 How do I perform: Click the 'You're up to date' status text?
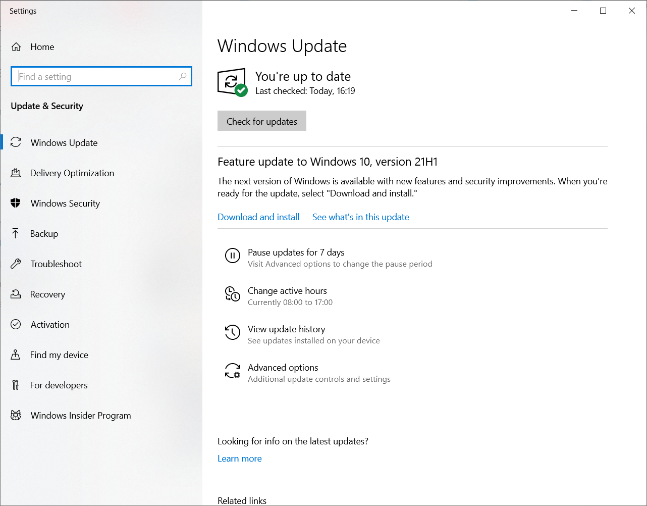303,76
